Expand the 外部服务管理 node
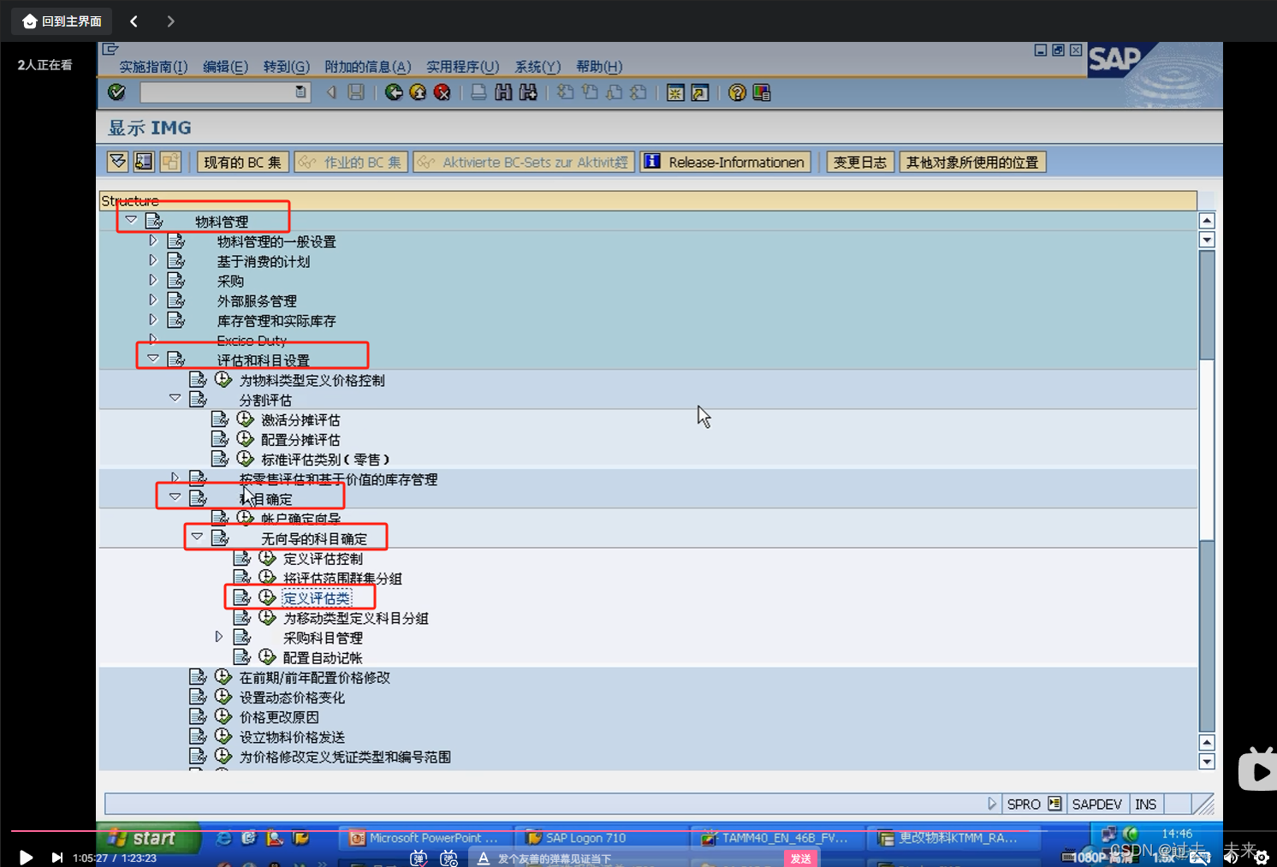 pyautogui.click(x=153, y=300)
